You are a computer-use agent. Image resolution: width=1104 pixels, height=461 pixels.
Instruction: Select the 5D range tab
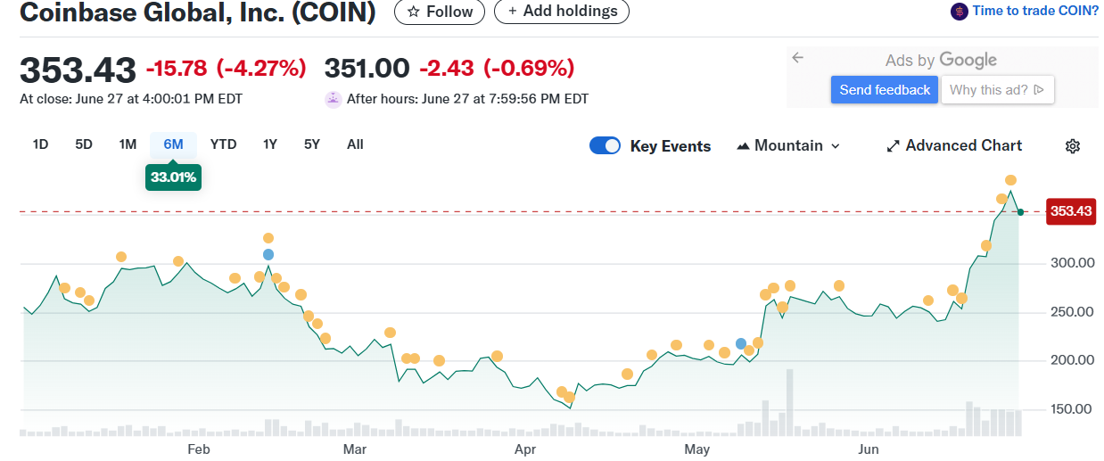[x=84, y=144]
